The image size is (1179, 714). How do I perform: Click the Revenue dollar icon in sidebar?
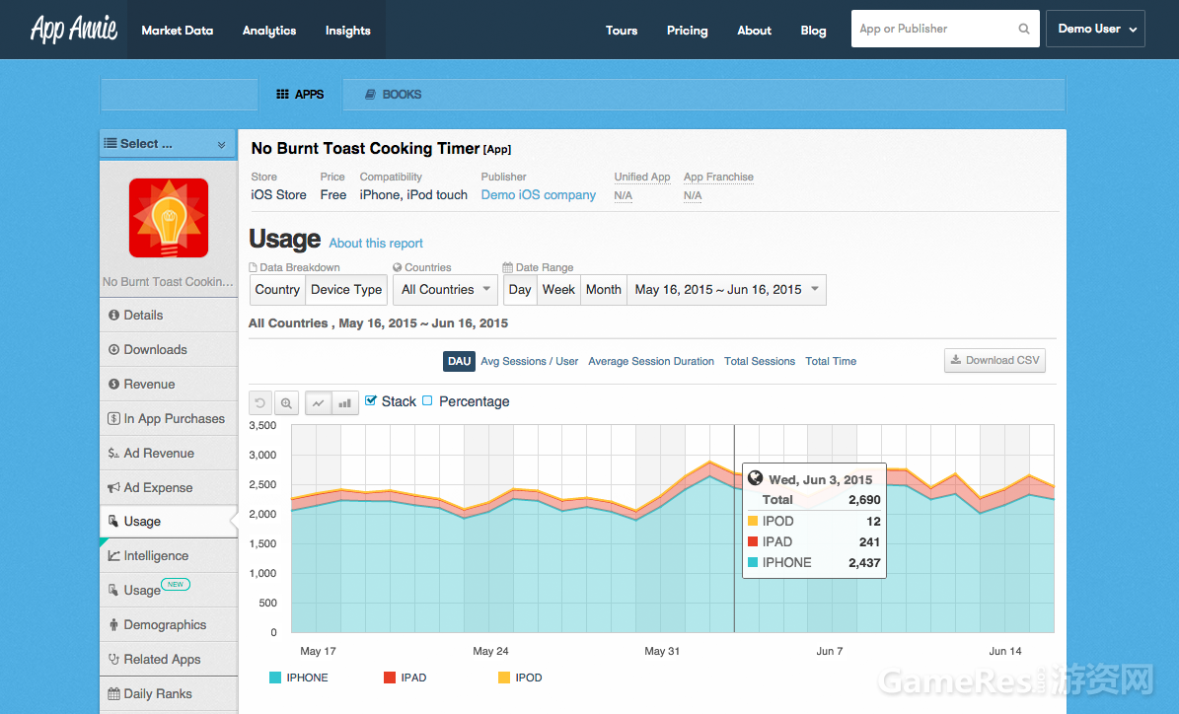(113, 384)
